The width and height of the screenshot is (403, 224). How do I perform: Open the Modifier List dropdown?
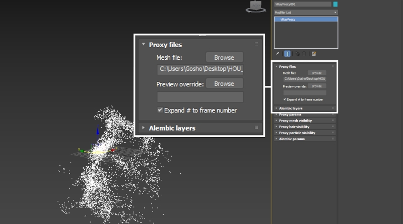[x=305, y=12]
